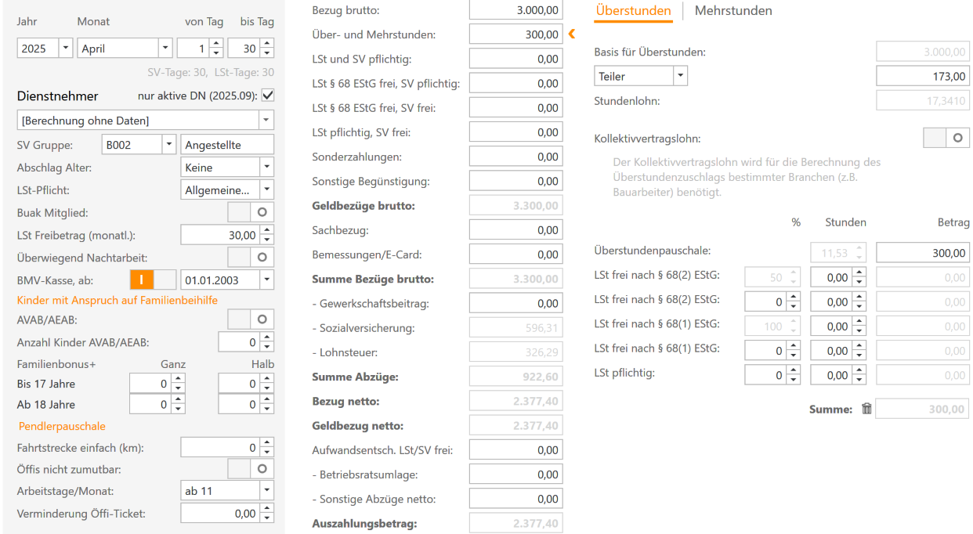The width and height of the screenshot is (973, 534).
Task: Open the Monat dropdown showing April
Action: [165, 49]
